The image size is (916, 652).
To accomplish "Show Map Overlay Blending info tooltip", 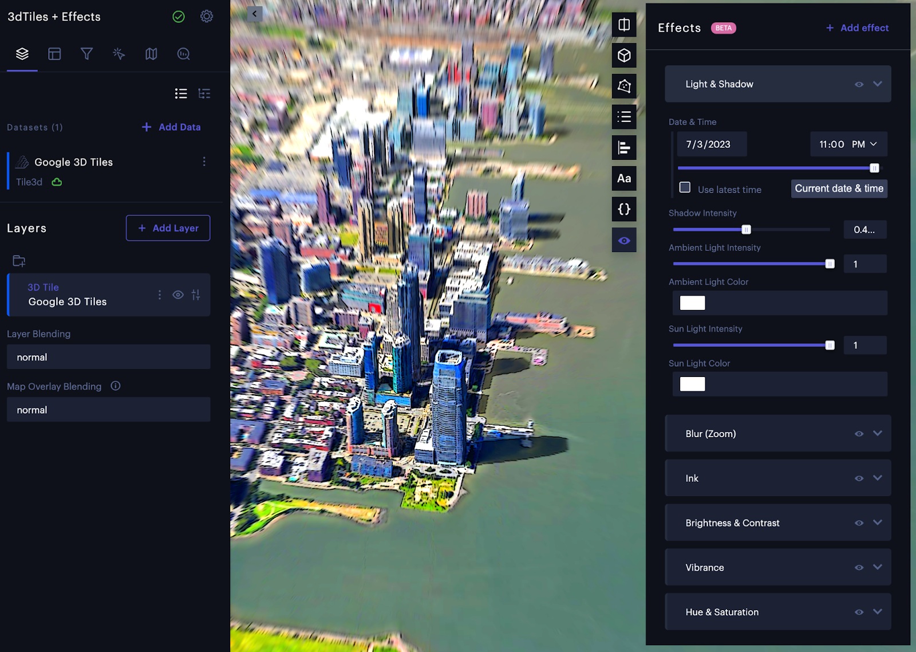I will tap(116, 386).
